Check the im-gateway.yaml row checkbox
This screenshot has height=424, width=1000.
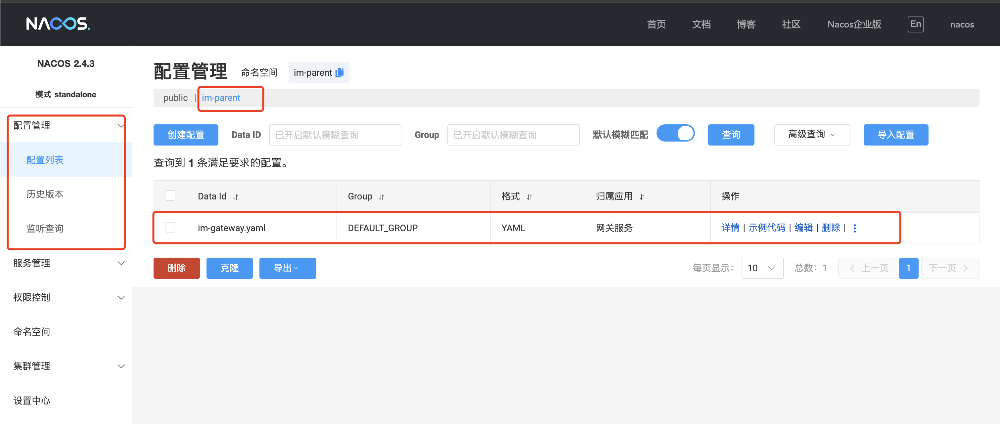pos(170,227)
